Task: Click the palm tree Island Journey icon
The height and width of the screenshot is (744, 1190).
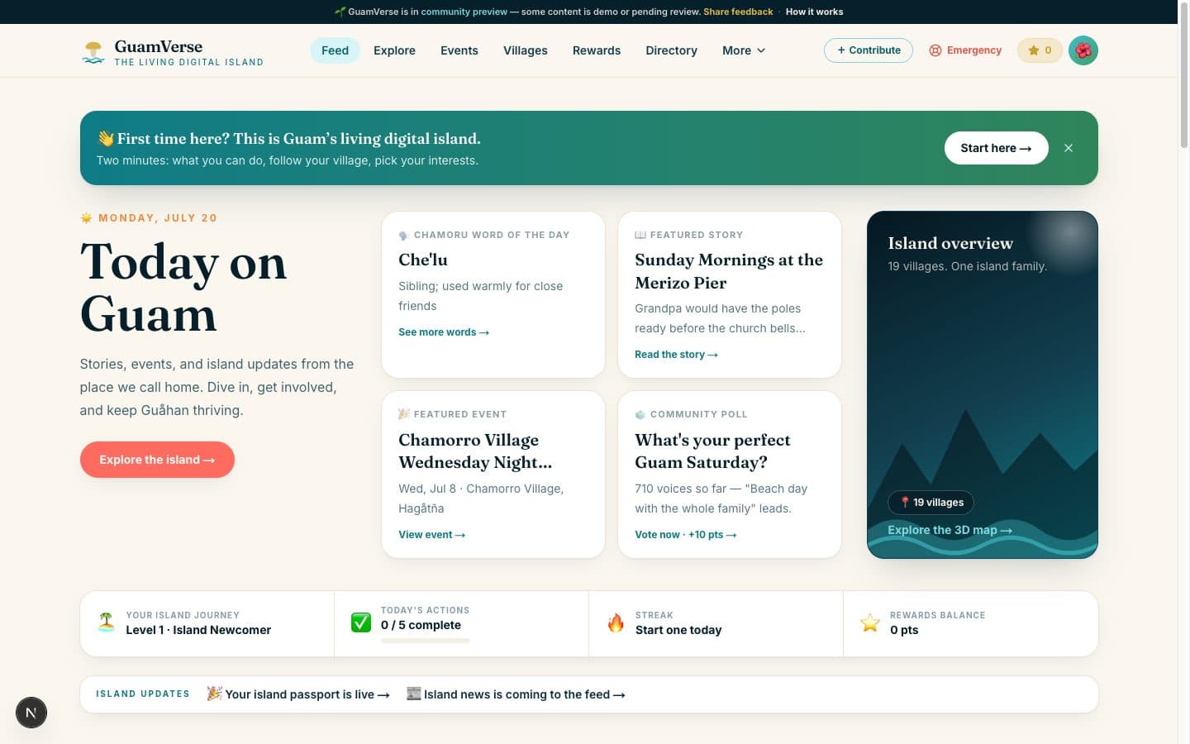Action: pos(106,622)
